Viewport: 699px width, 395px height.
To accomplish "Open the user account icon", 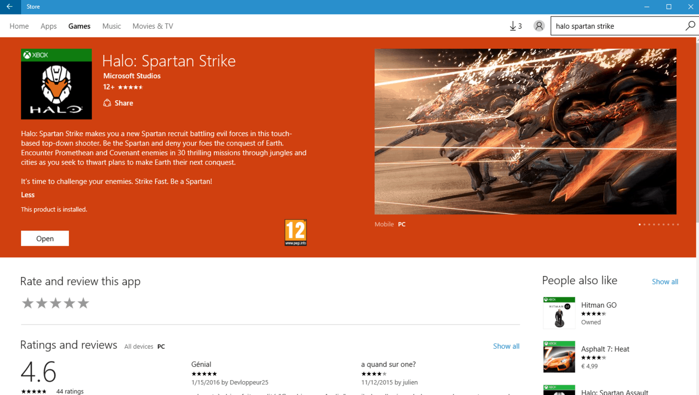I will tap(539, 25).
